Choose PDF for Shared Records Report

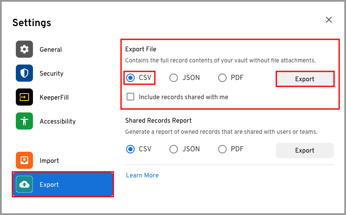tap(222, 149)
